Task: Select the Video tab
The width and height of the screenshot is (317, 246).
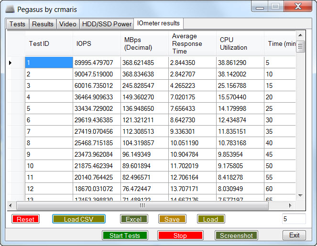Action: tap(67, 24)
